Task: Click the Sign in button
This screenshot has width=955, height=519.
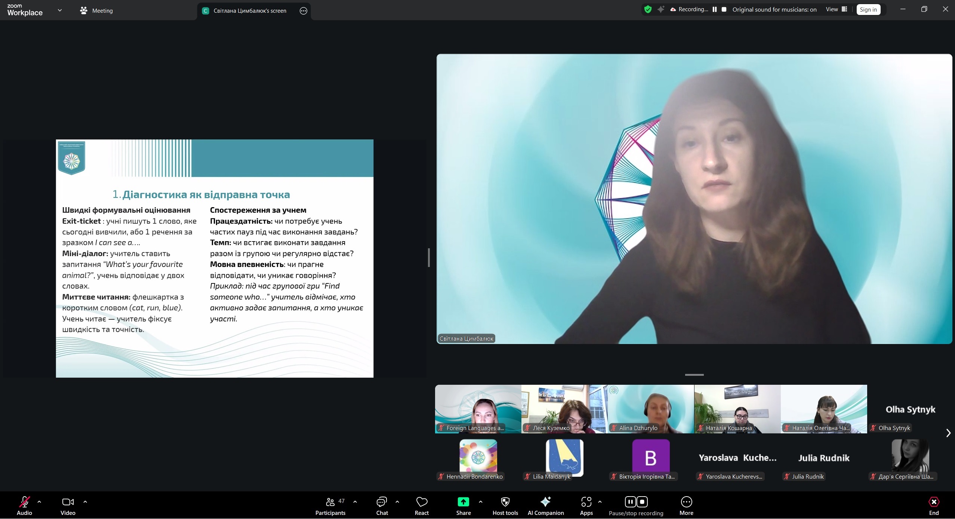Action: point(868,10)
